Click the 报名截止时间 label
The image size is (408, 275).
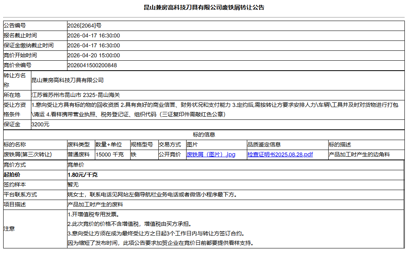20,36
